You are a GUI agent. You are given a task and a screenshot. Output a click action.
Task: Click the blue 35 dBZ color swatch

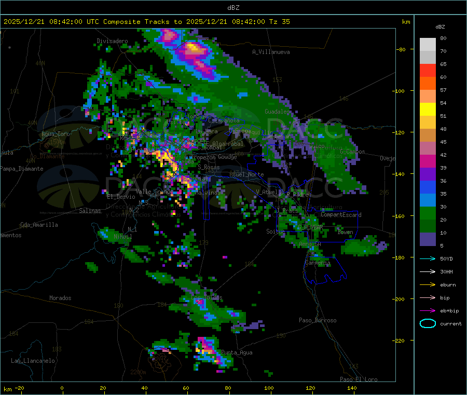pyautogui.click(x=428, y=187)
